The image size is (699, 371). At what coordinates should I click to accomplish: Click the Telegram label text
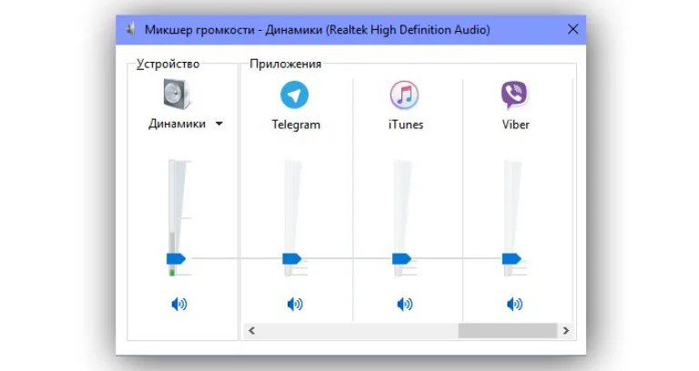tap(296, 125)
